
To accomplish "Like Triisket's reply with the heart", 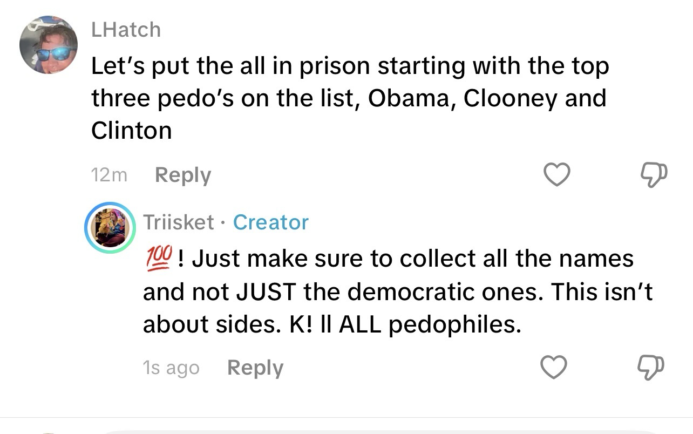I will coord(554,368).
